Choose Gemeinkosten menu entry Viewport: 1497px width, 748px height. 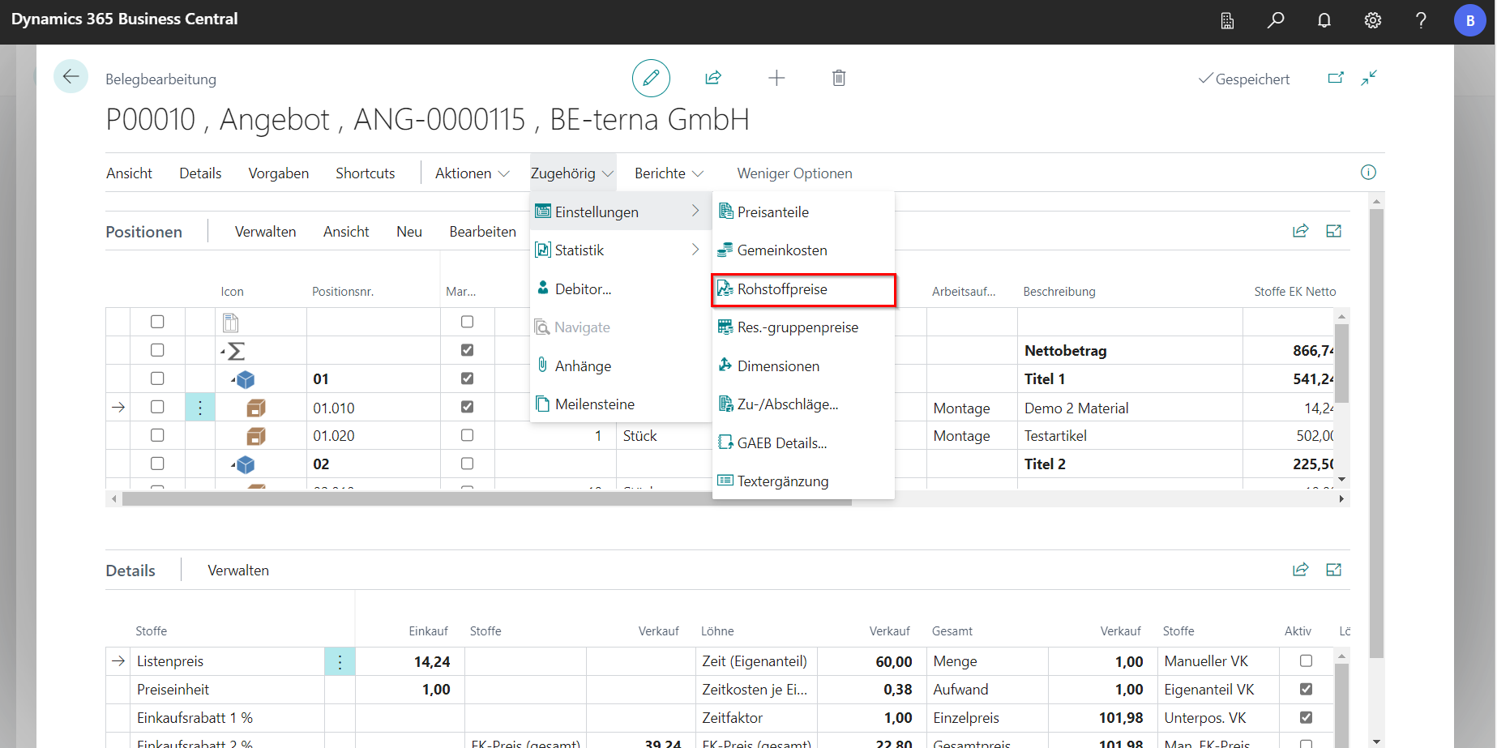[781, 250]
